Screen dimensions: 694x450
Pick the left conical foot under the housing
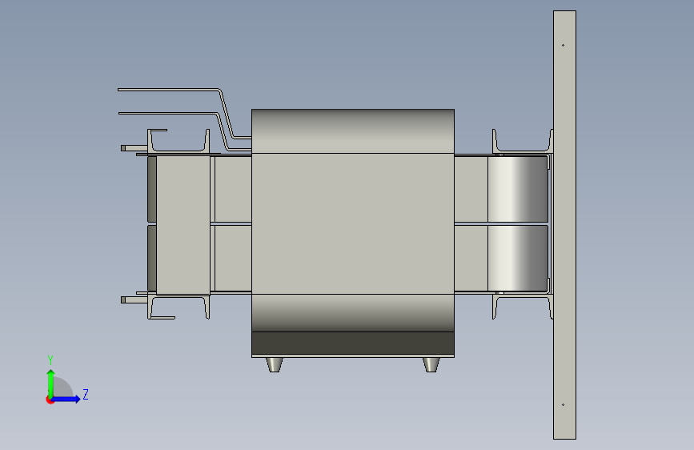tap(275, 364)
